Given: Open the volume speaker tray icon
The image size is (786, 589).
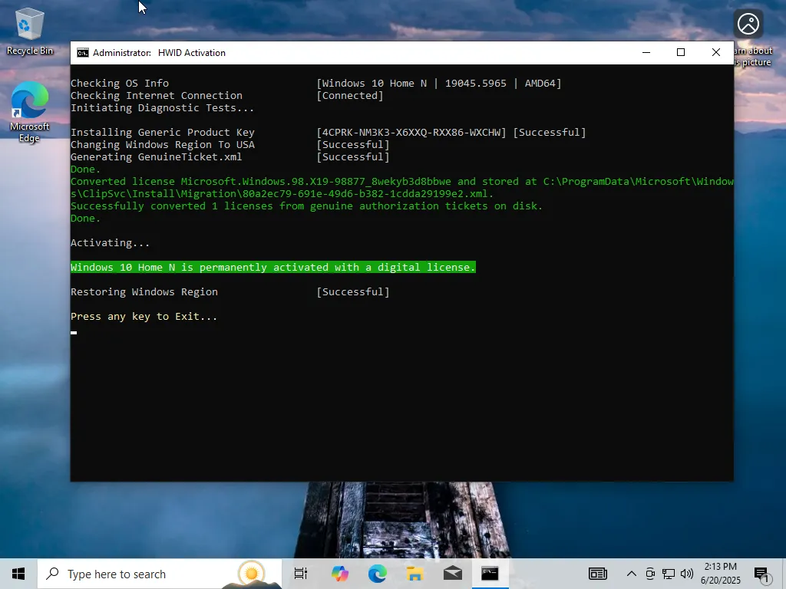Looking at the screenshot, I should pyautogui.click(x=687, y=574).
